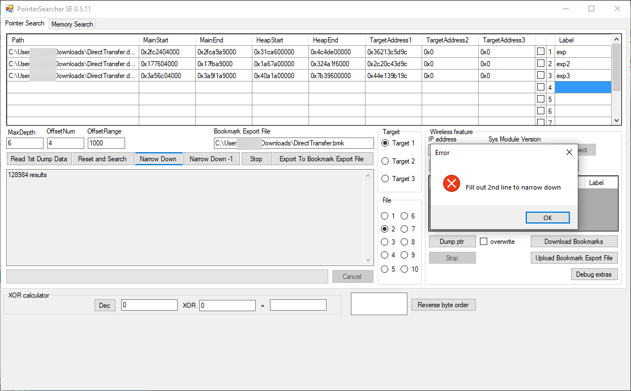
Task: Click HeapEnd cell 0x7b39600000
Action: (x=337, y=76)
